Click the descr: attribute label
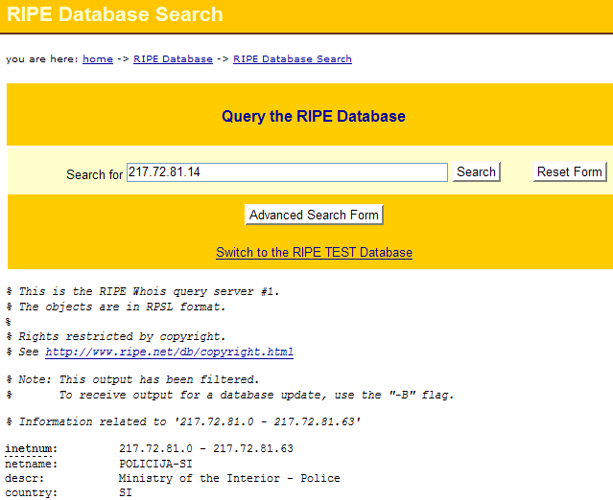The width and height of the screenshot is (613, 500). coord(24,479)
